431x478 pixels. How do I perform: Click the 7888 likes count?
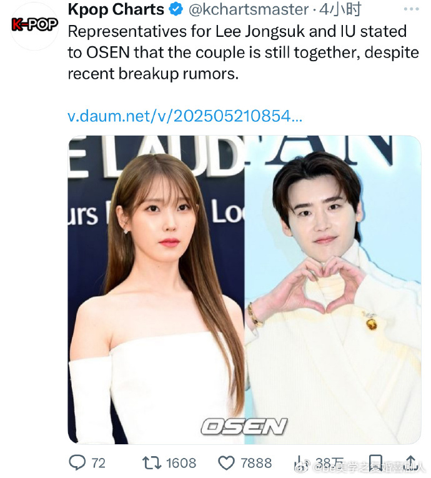(256, 463)
